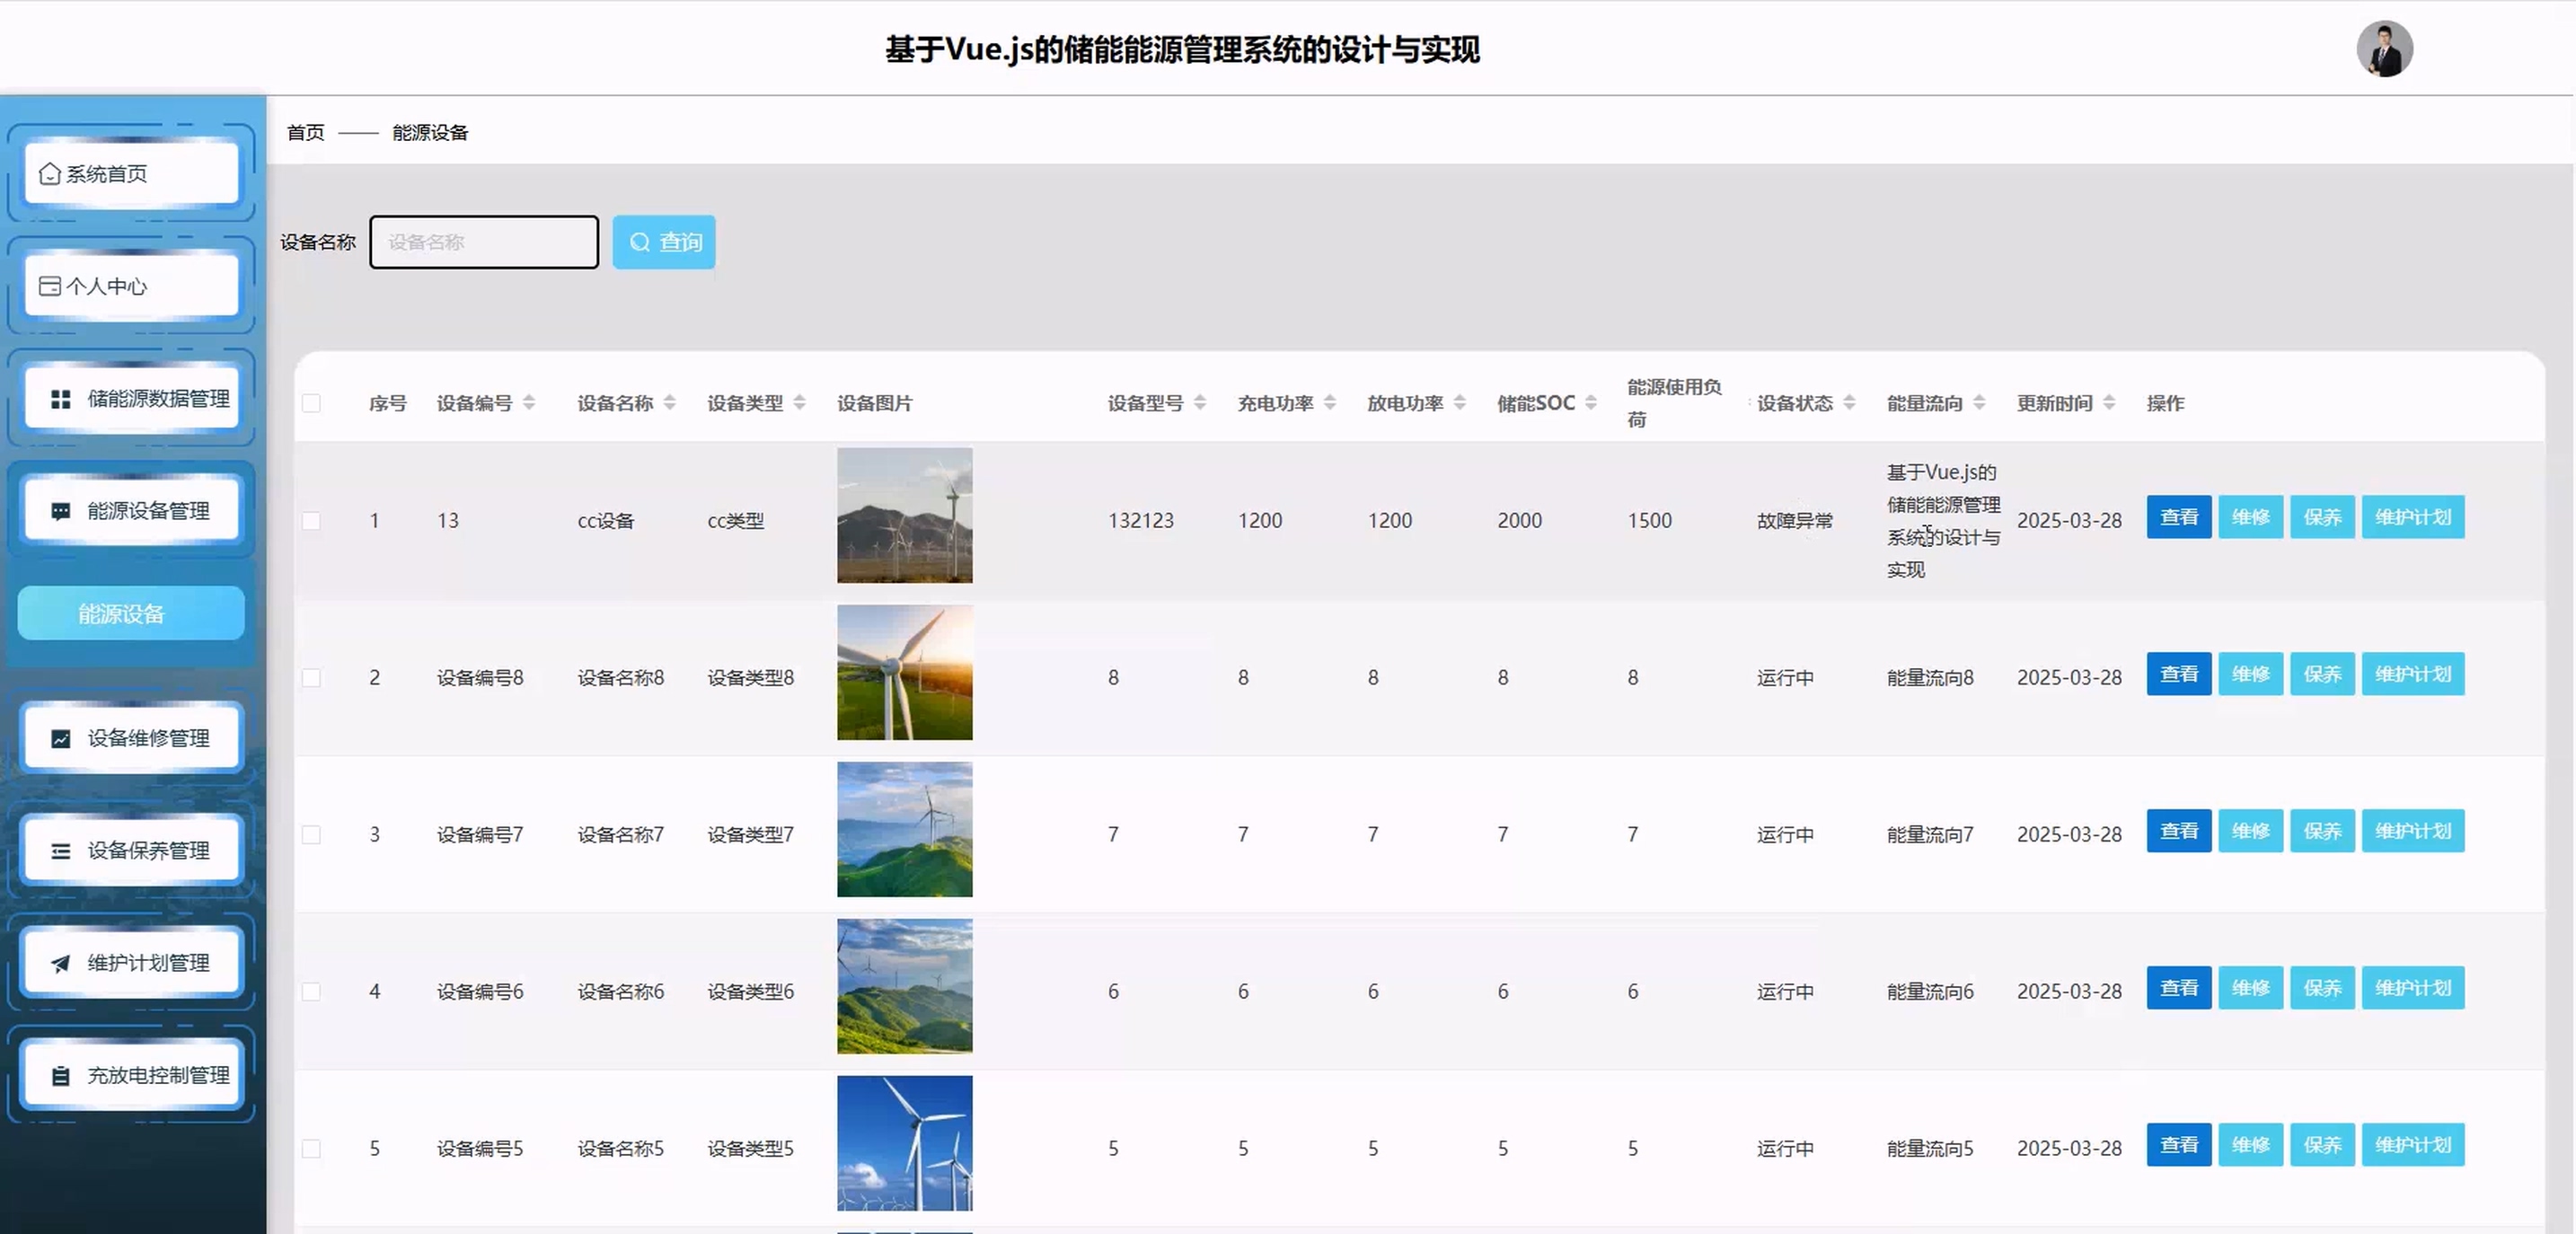Sort by 更新时间 column arrows

coord(2109,403)
